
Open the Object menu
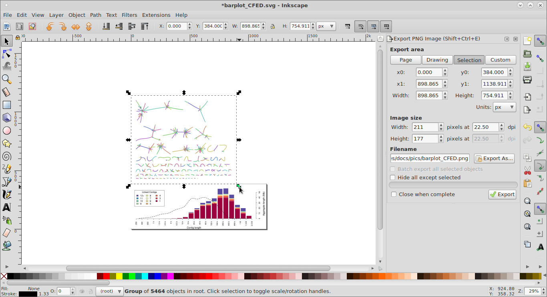[77, 15]
